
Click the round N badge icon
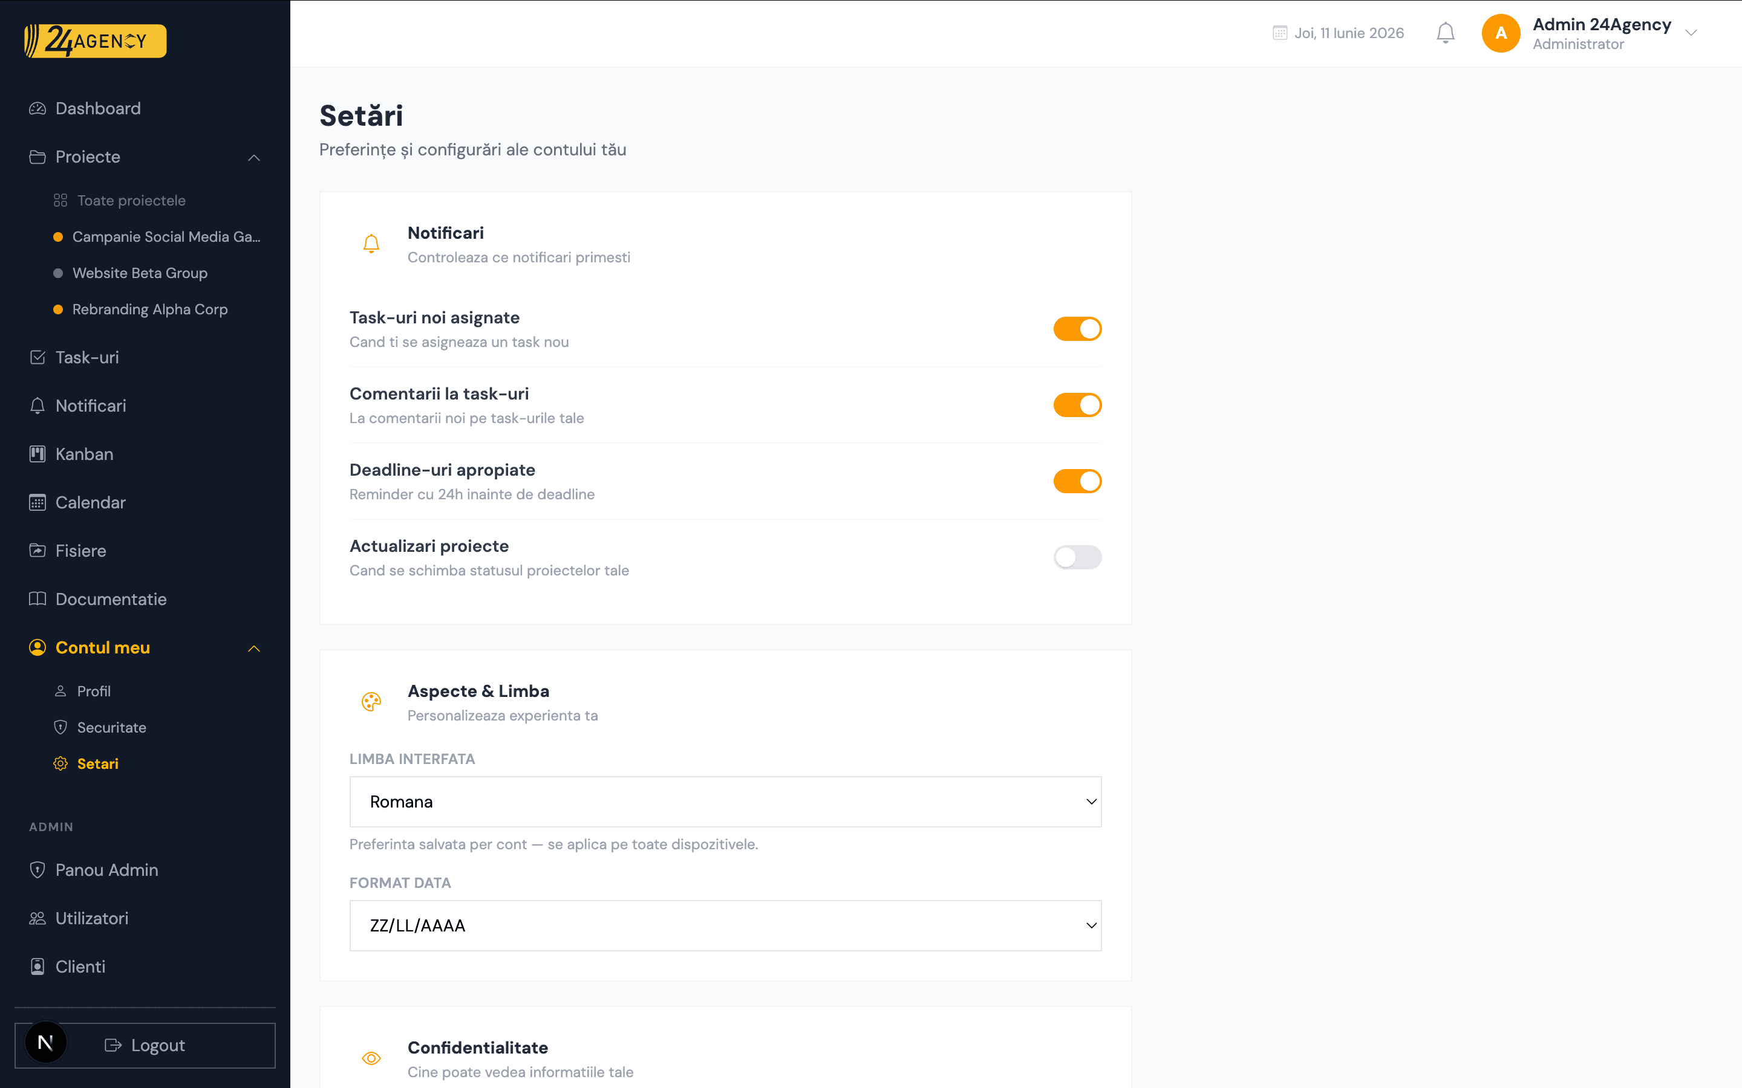click(45, 1043)
